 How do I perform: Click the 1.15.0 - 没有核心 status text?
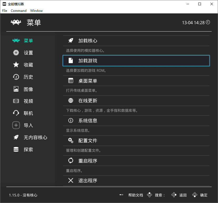pos(23,195)
